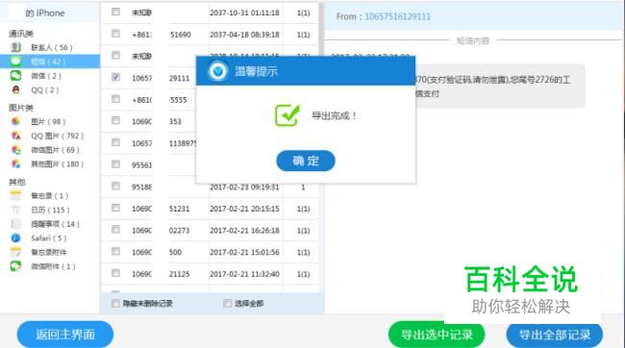Open the sender number link 10657516129111
This screenshot has height=348, width=625.
(397, 16)
